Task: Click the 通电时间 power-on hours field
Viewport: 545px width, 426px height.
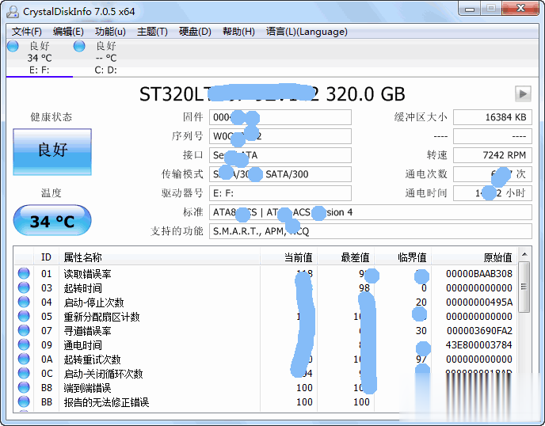Action: click(x=493, y=193)
